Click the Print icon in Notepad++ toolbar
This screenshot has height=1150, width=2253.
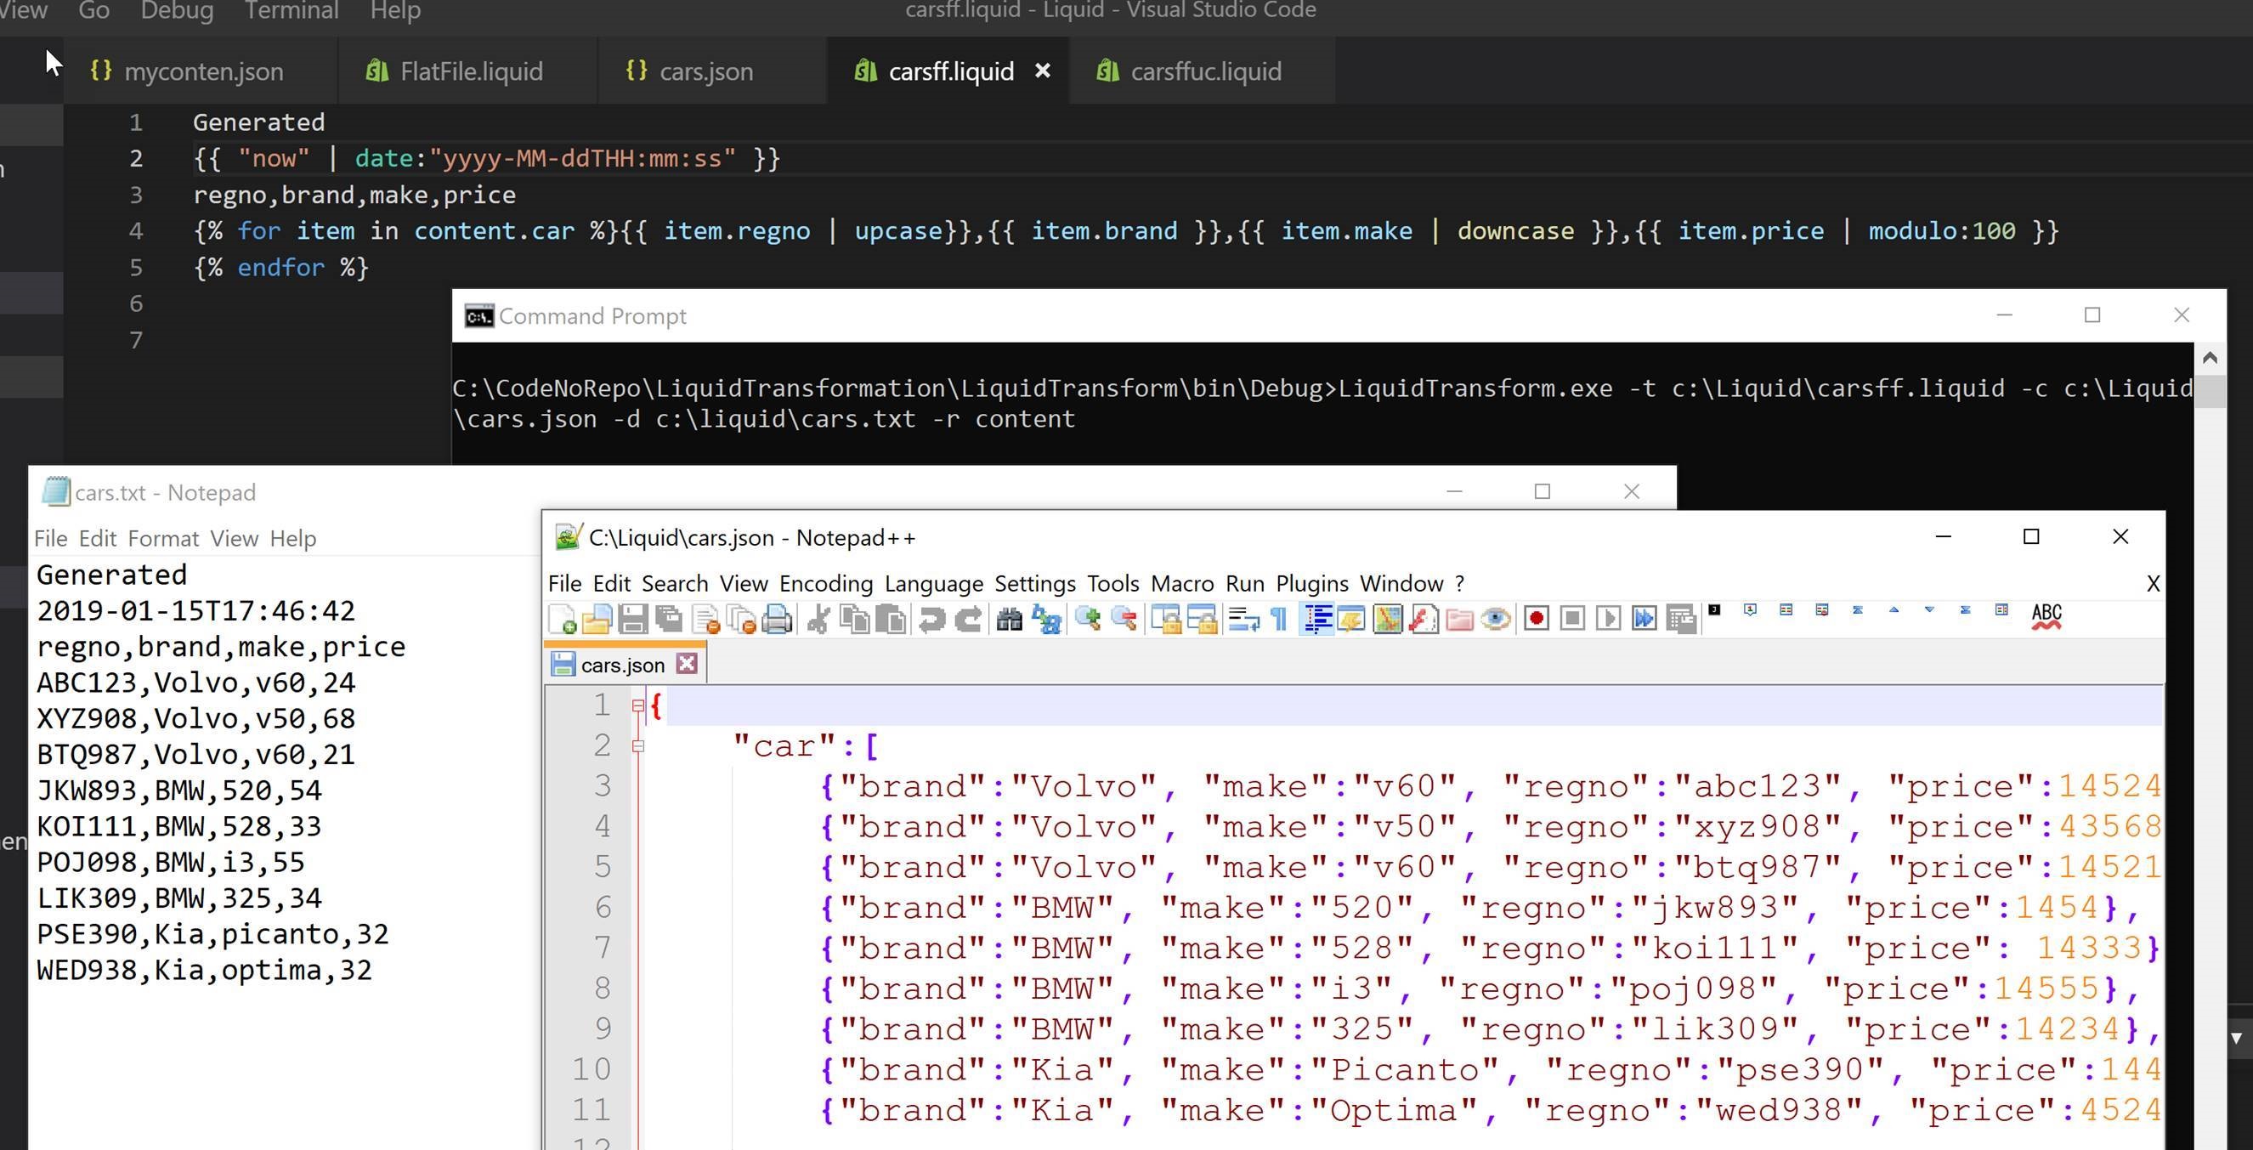coord(777,619)
